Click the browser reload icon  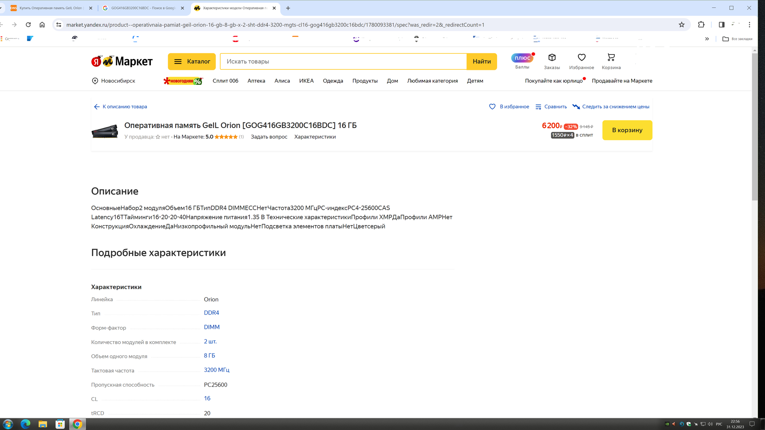coord(28,25)
